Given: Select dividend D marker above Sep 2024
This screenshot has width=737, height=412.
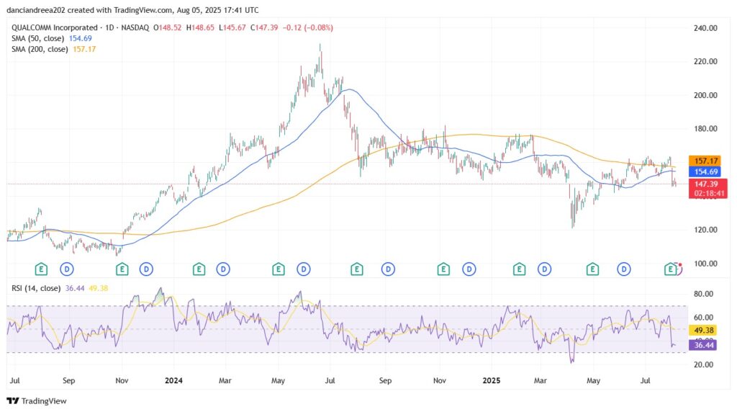Looking at the screenshot, I should point(388,269).
